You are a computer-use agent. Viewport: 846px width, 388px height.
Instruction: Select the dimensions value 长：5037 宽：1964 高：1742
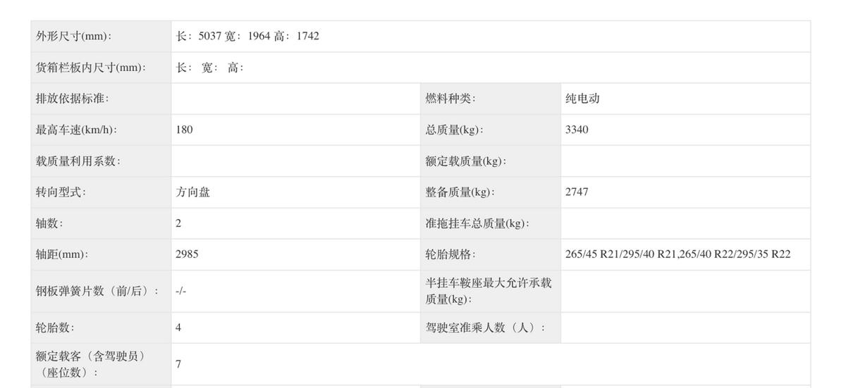[247, 36]
